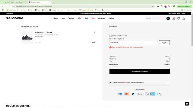Click Get Exclusive News link
Image resolution: width=193 pixels, height=108 pixels.
coord(174,13)
